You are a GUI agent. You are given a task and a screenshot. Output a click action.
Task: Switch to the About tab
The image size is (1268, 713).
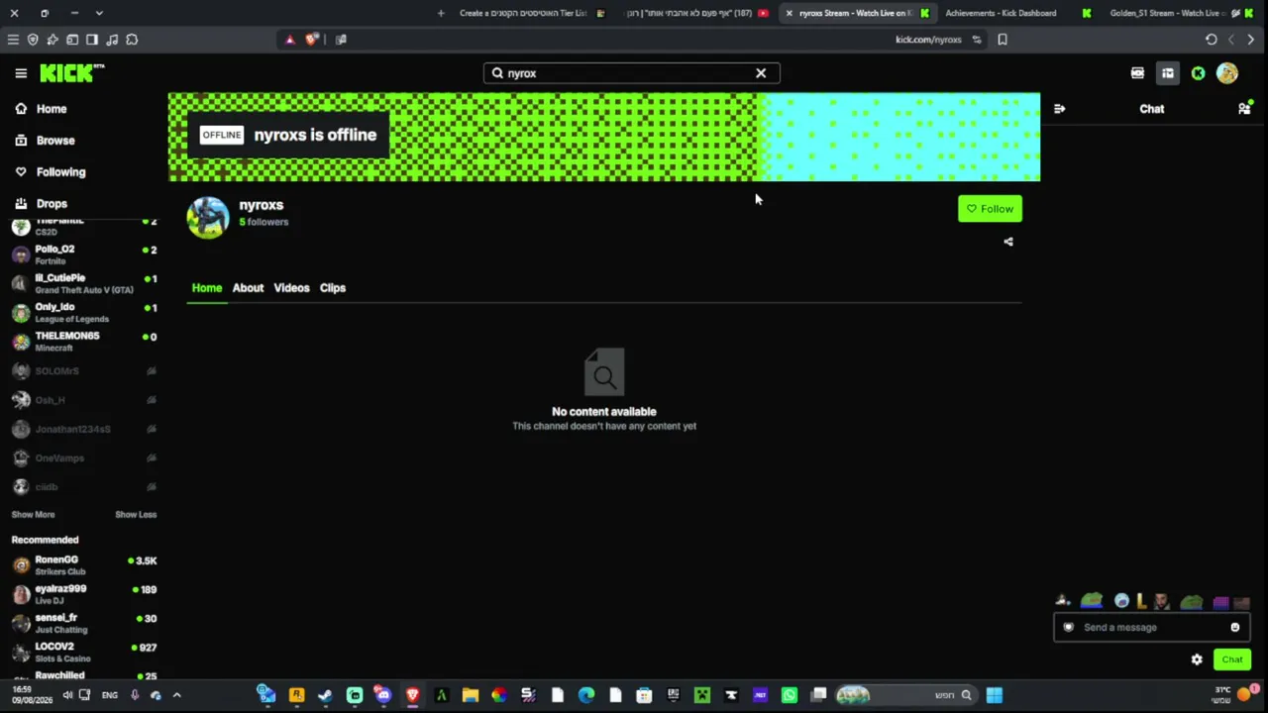(248, 288)
